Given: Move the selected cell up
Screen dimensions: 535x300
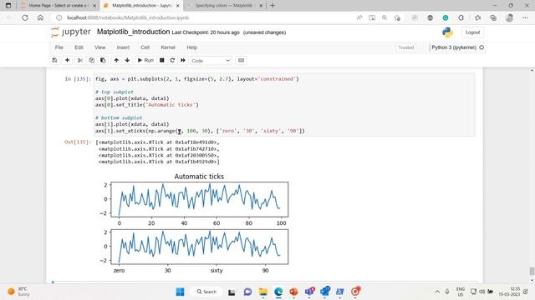Looking at the screenshot, I should pos(116,60).
